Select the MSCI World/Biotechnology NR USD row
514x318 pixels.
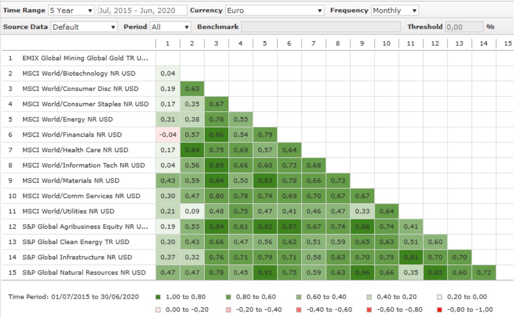[x=79, y=74]
